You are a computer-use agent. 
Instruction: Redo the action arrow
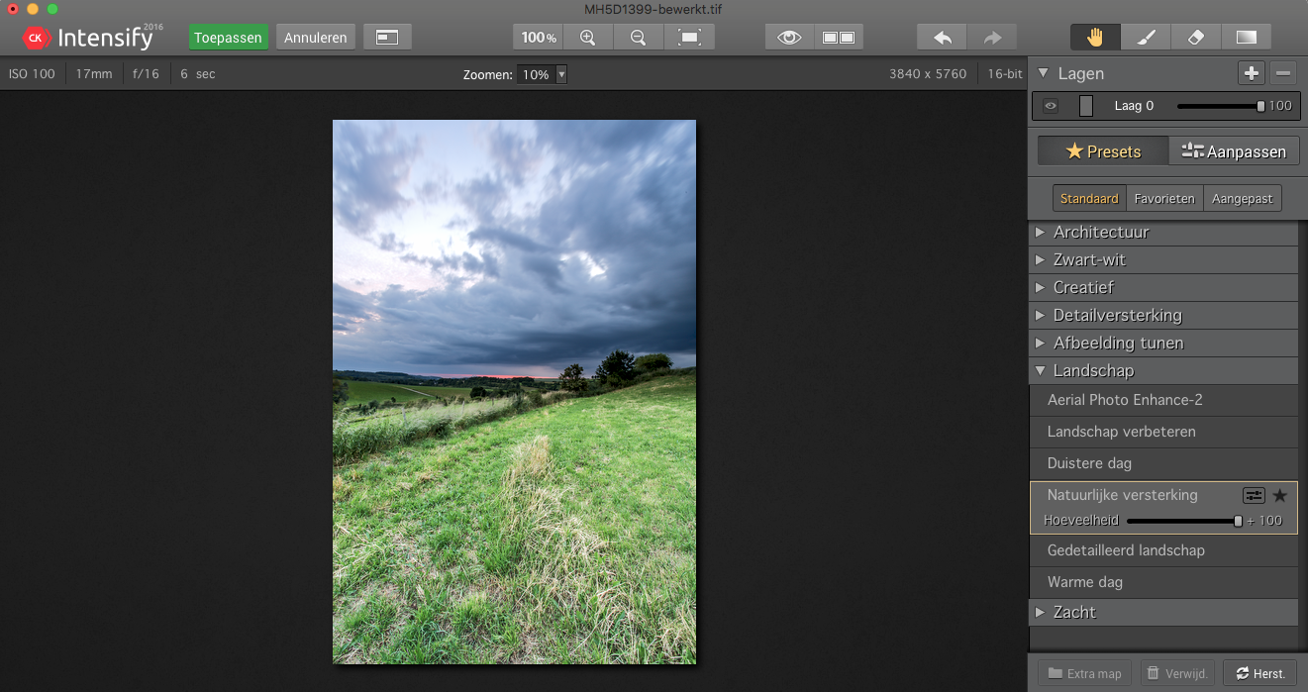click(x=992, y=38)
